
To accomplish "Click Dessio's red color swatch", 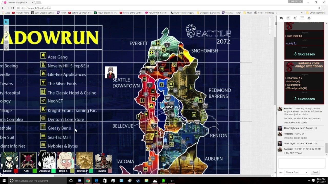I will [16, 171].
